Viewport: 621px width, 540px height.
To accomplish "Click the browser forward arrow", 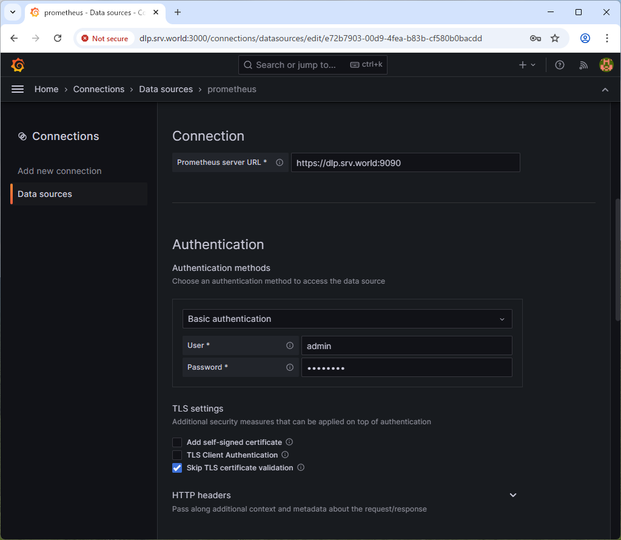I will coord(36,38).
